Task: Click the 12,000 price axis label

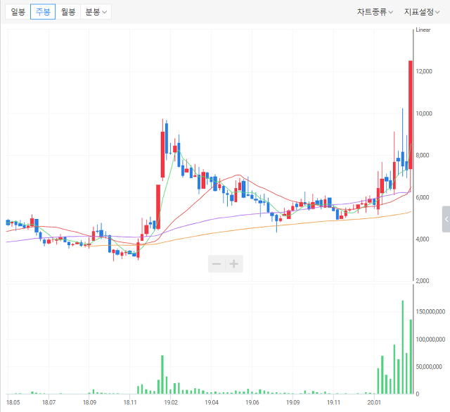Action: 424,71
